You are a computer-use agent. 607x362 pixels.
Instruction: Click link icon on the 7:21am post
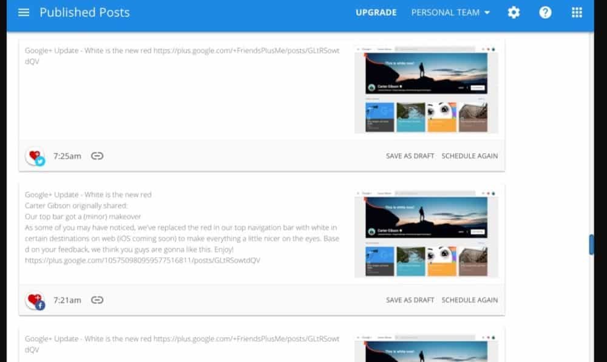coord(97,300)
